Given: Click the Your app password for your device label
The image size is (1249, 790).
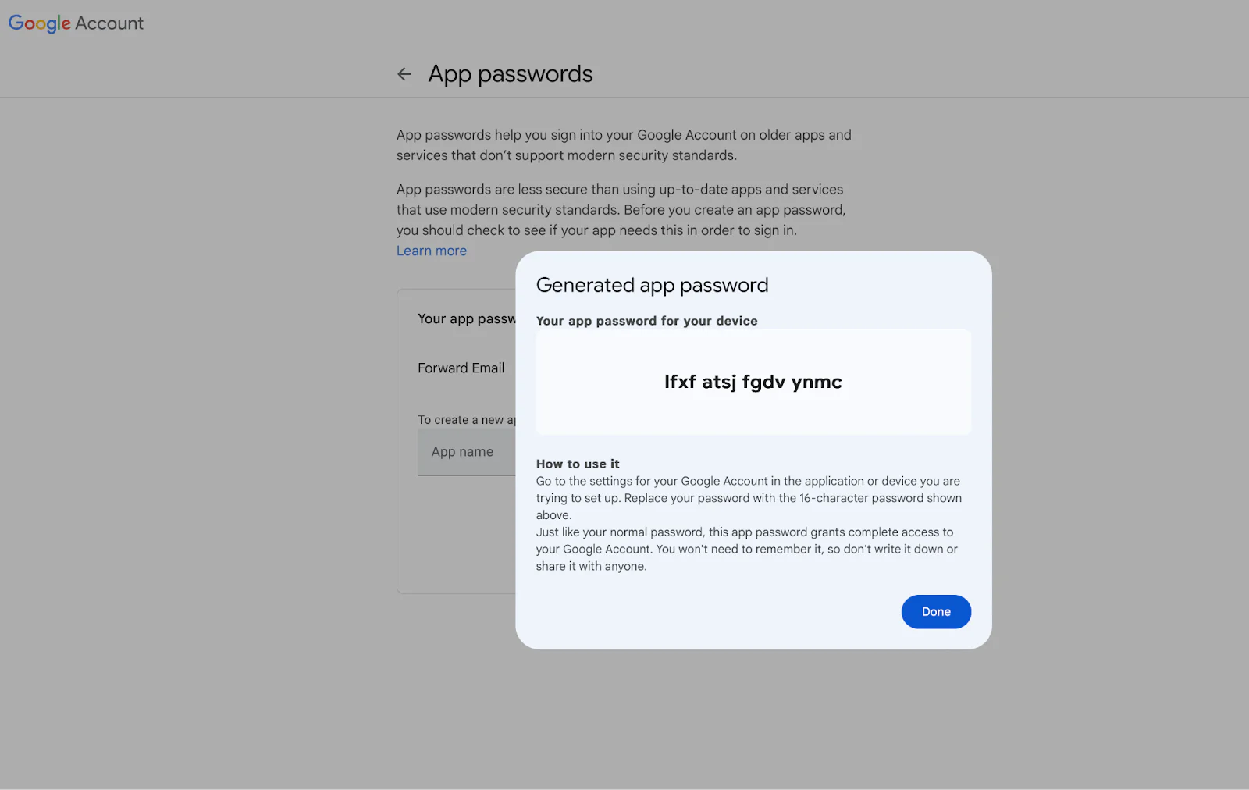Looking at the screenshot, I should point(647,321).
